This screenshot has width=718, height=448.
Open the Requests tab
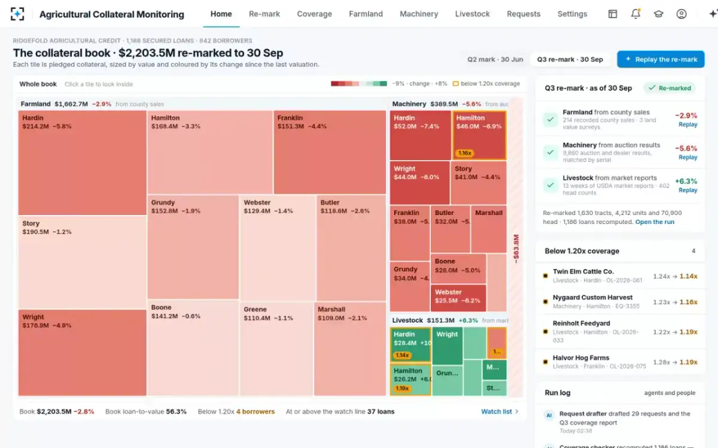coord(524,14)
